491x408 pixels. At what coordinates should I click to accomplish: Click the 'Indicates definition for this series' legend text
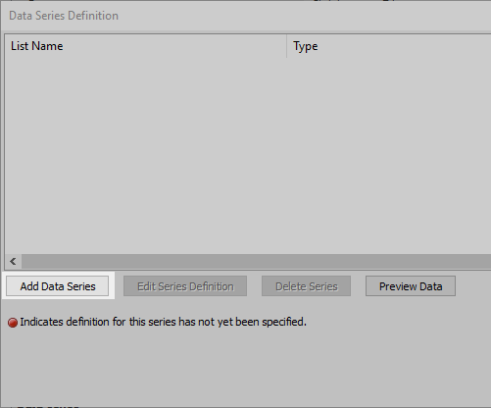click(164, 322)
